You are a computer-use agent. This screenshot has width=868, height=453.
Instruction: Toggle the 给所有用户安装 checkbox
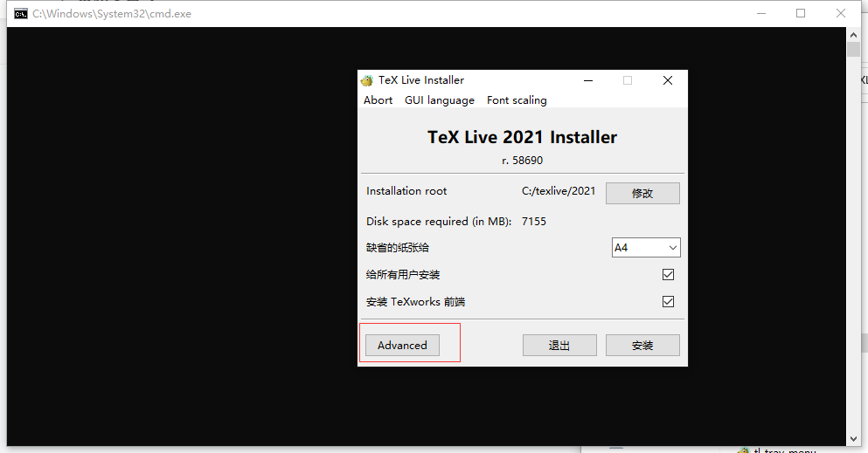[668, 275]
